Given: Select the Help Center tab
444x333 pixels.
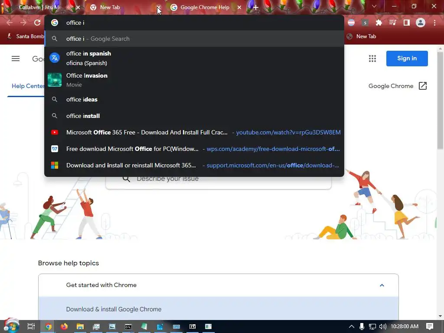Looking at the screenshot, I should tap(28, 86).
